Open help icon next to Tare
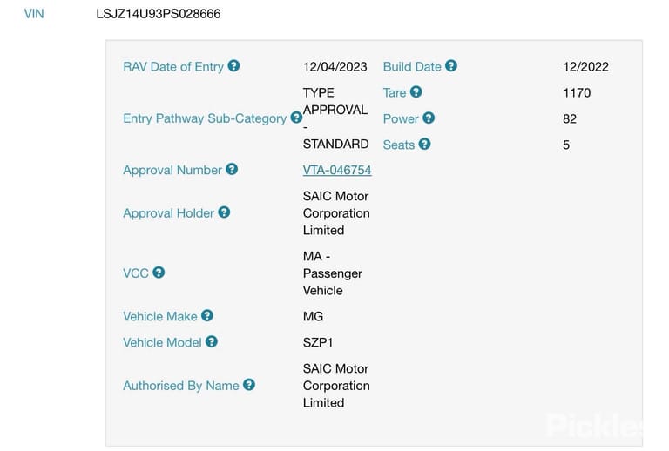Screen dimensions: 669x451 pos(416,92)
